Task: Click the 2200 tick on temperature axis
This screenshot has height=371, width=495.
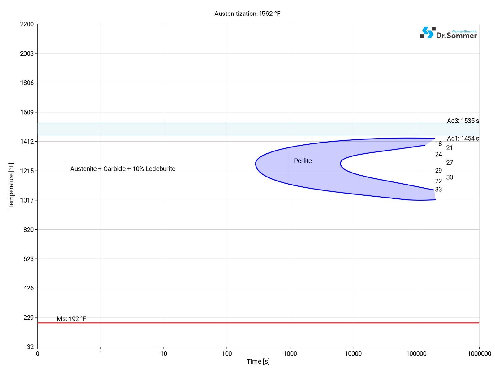Action: point(27,24)
